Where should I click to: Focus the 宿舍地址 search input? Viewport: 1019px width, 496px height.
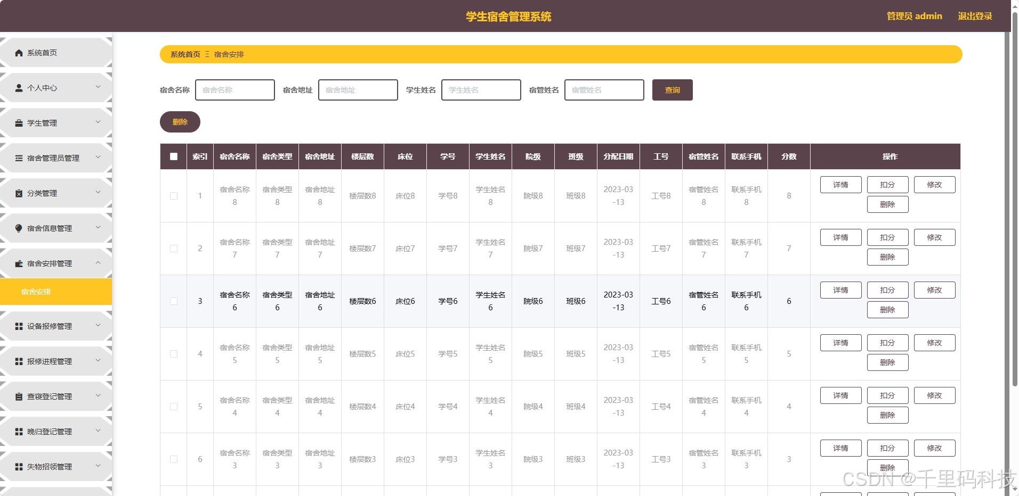[x=358, y=90]
